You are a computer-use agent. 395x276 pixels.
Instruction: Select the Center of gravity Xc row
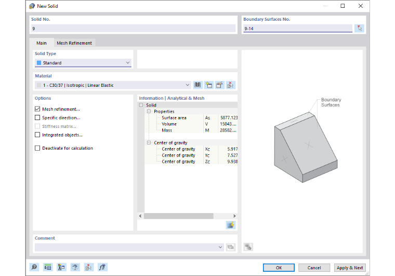[191, 149]
